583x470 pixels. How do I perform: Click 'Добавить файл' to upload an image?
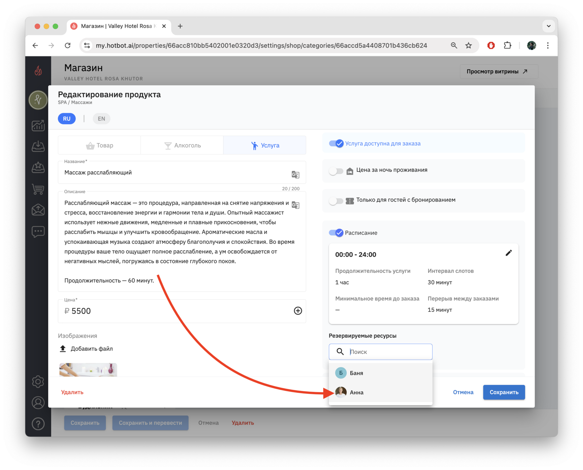pos(86,349)
